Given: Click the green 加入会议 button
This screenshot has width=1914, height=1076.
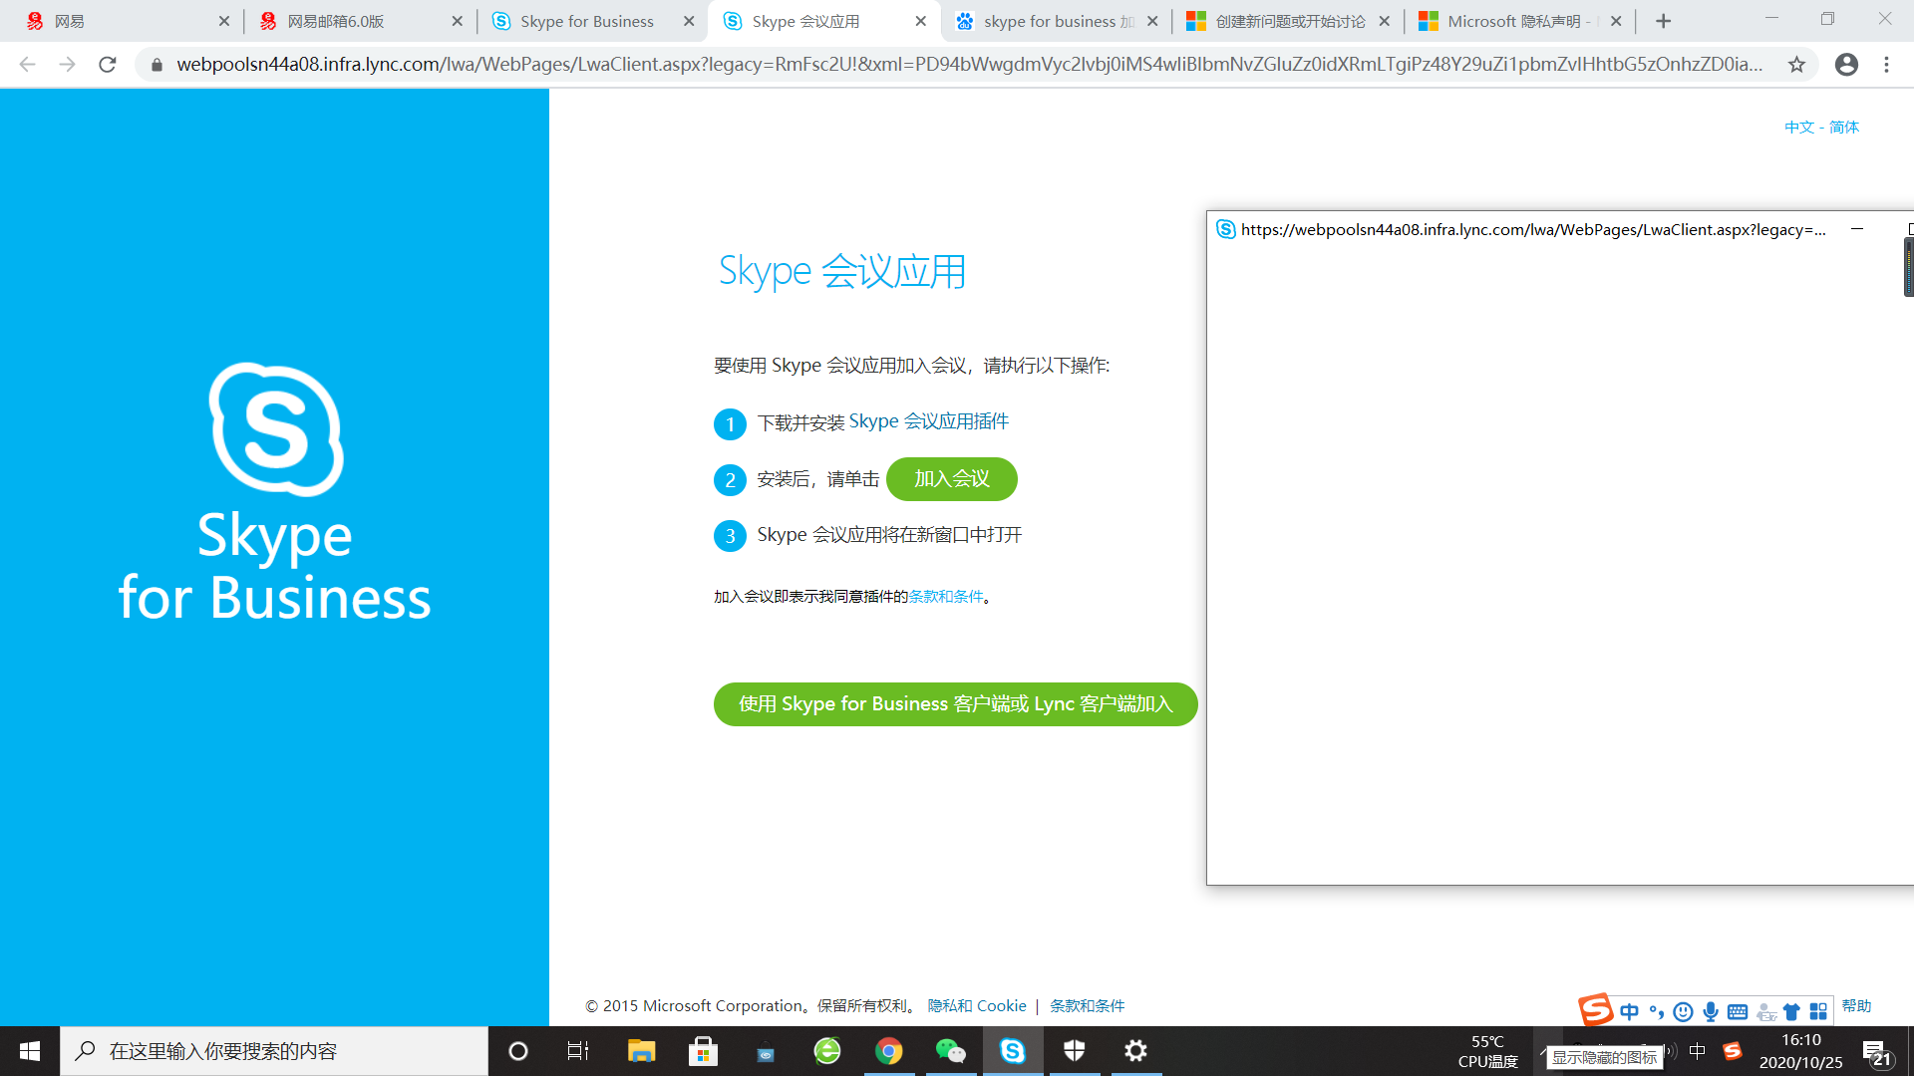Looking at the screenshot, I should (951, 479).
